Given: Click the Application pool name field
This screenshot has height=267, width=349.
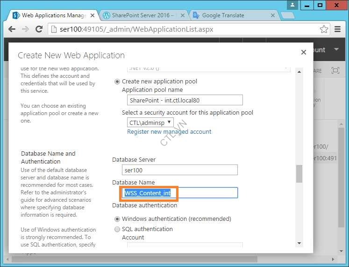Looking at the screenshot, I should [x=185, y=100].
